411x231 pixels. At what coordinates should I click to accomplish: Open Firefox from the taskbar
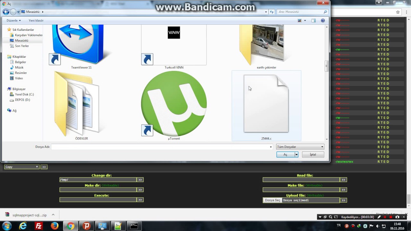click(55, 226)
